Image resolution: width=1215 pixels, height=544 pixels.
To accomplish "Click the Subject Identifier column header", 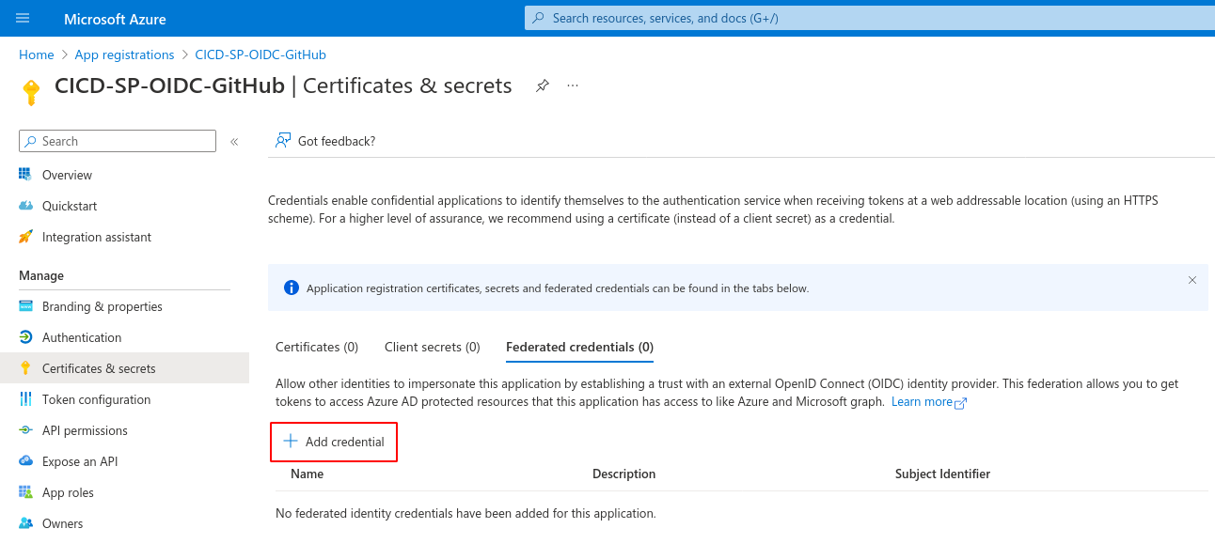I will [942, 474].
